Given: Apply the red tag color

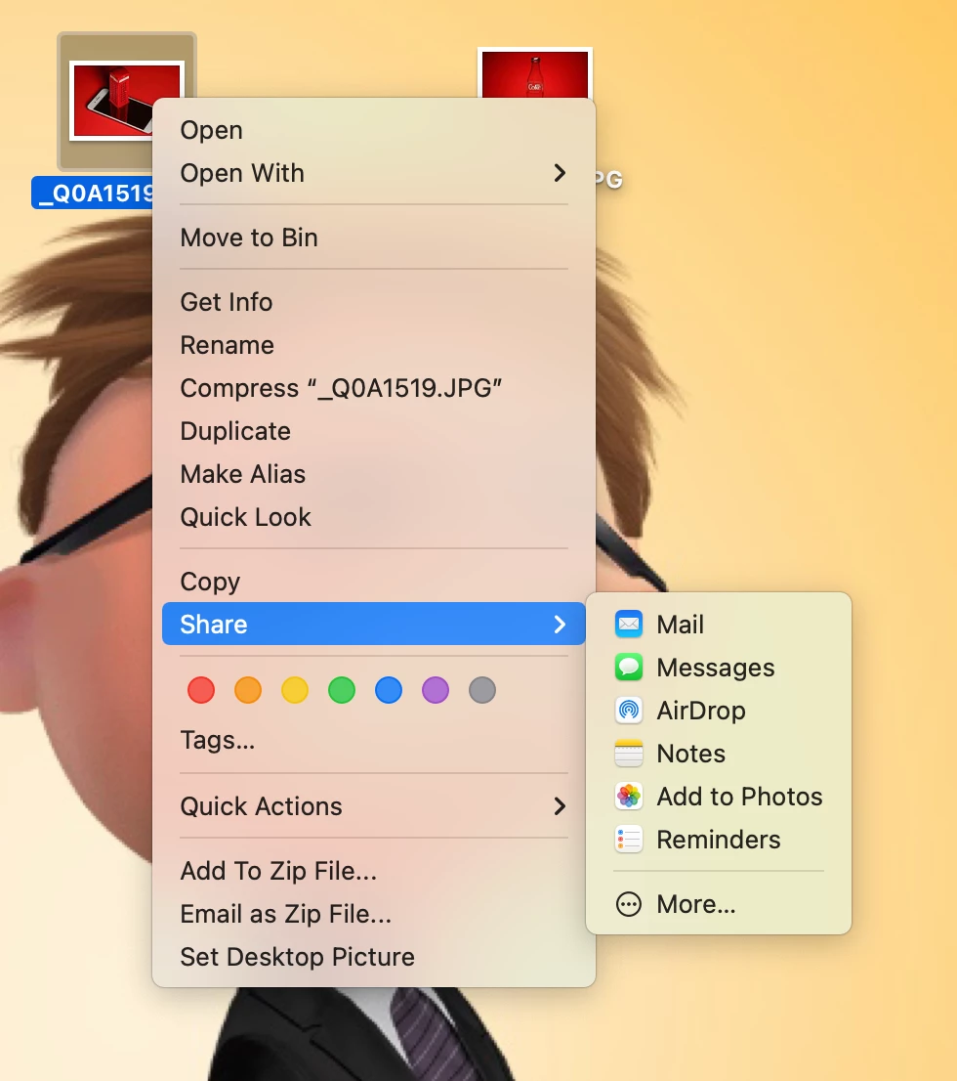Looking at the screenshot, I should click(x=201, y=690).
